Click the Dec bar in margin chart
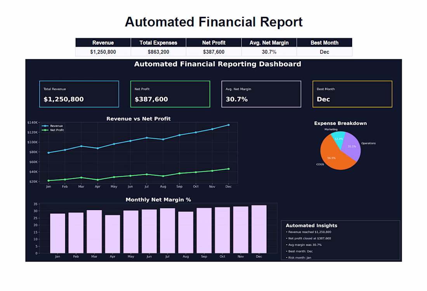427x291 pixels. tap(259, 229)
